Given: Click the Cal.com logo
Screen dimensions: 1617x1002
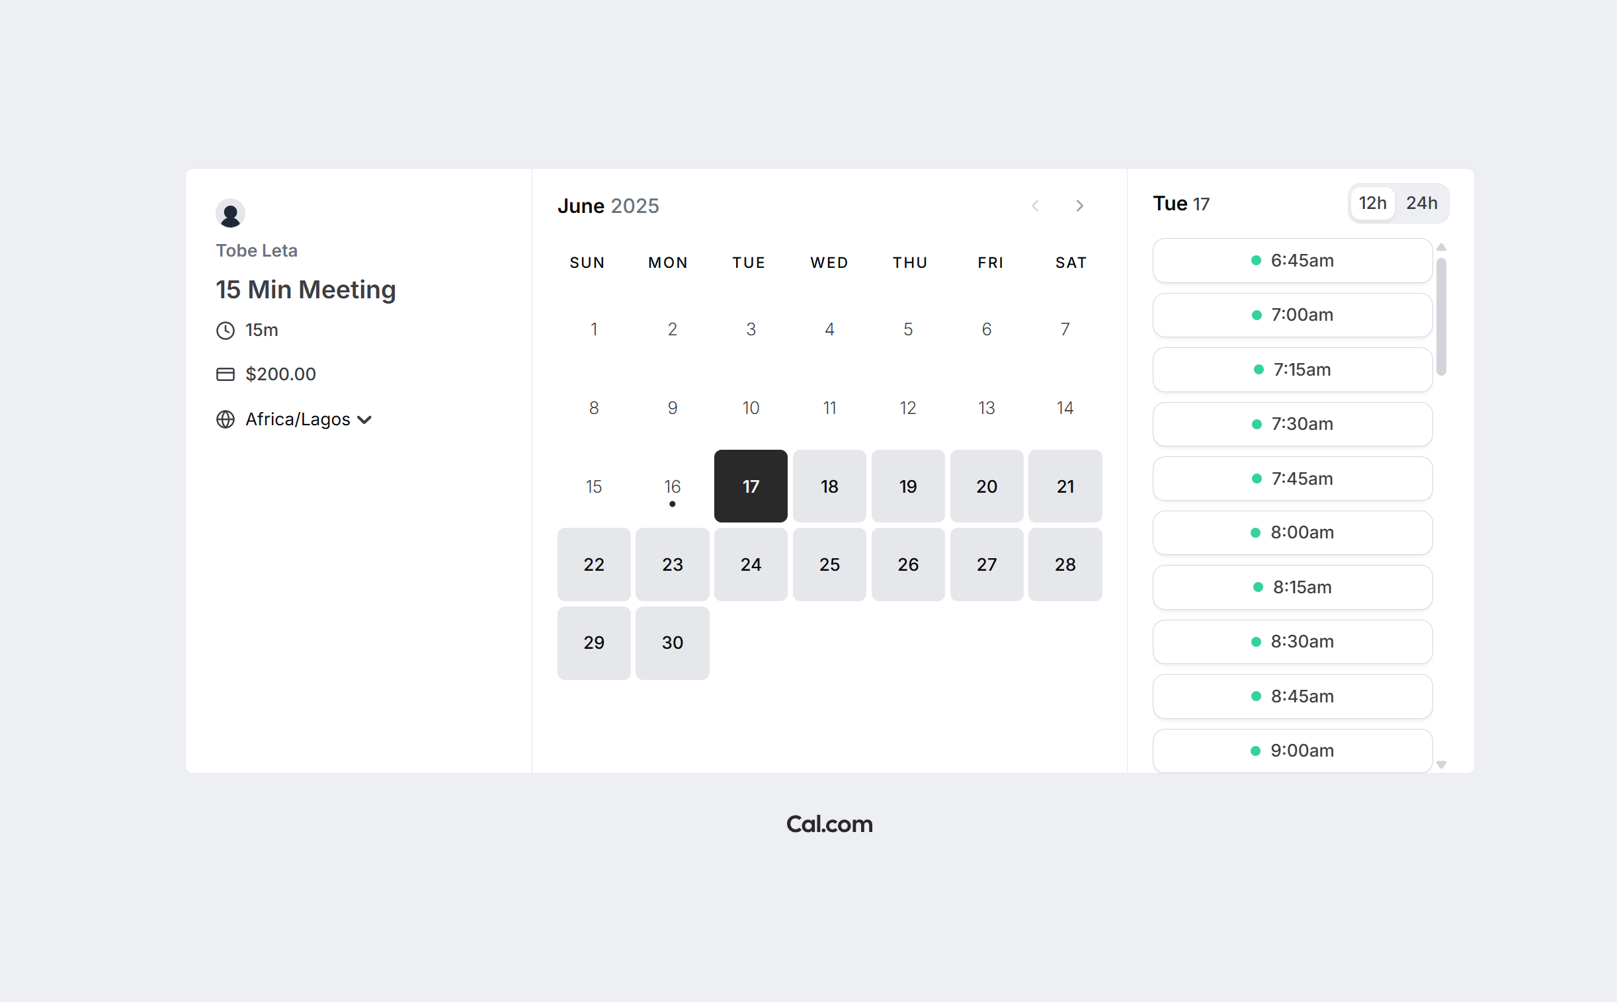Looking at the screenshot, I should pos(829,823).
